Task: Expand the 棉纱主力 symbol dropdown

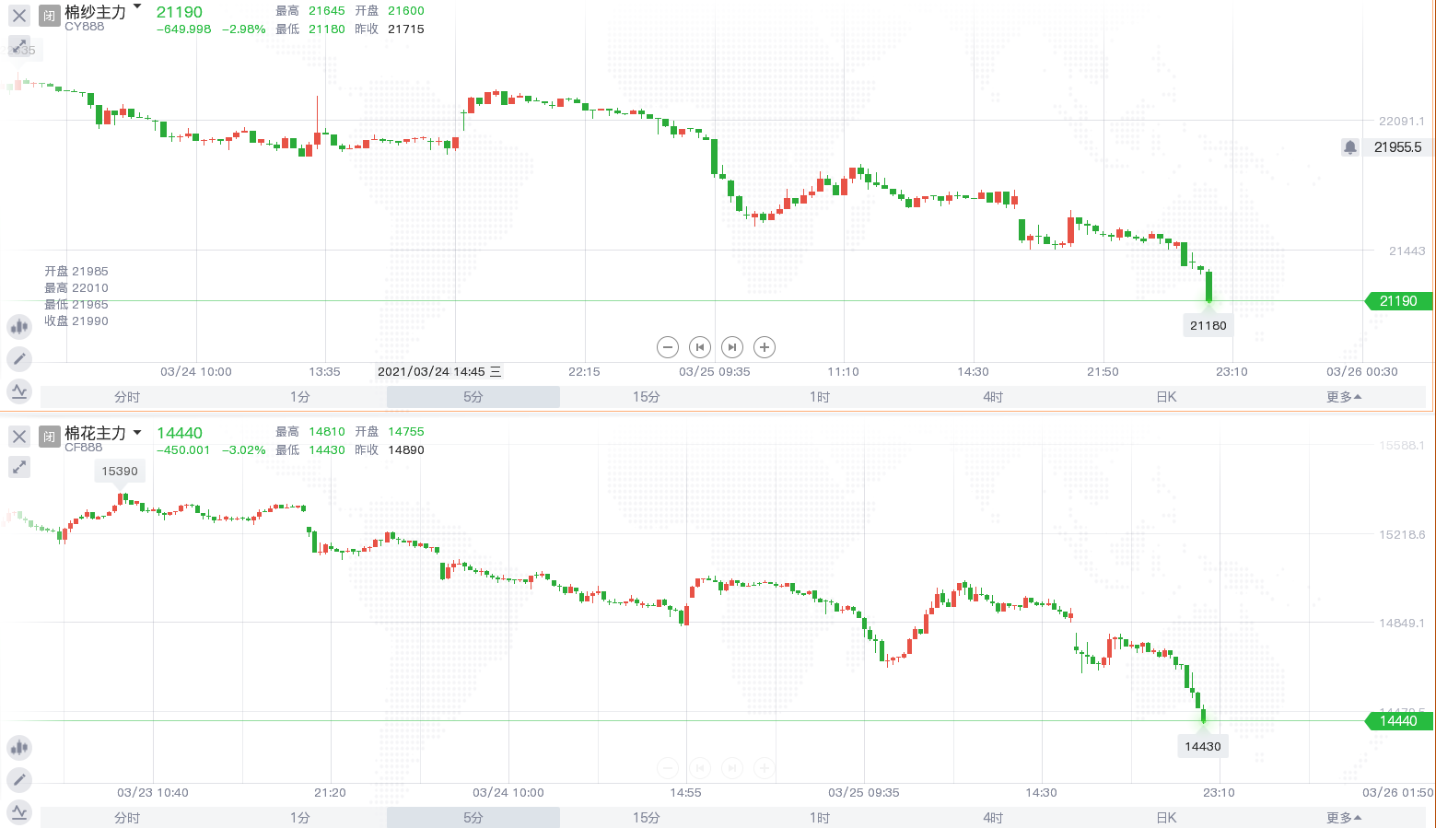Action: (x=137, y=7)
